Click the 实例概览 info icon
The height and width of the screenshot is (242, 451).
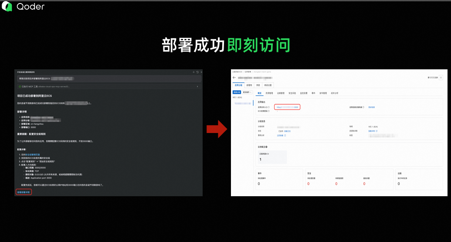point(267,147)
